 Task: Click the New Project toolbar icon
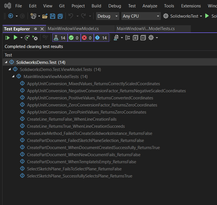pos(33,16)
